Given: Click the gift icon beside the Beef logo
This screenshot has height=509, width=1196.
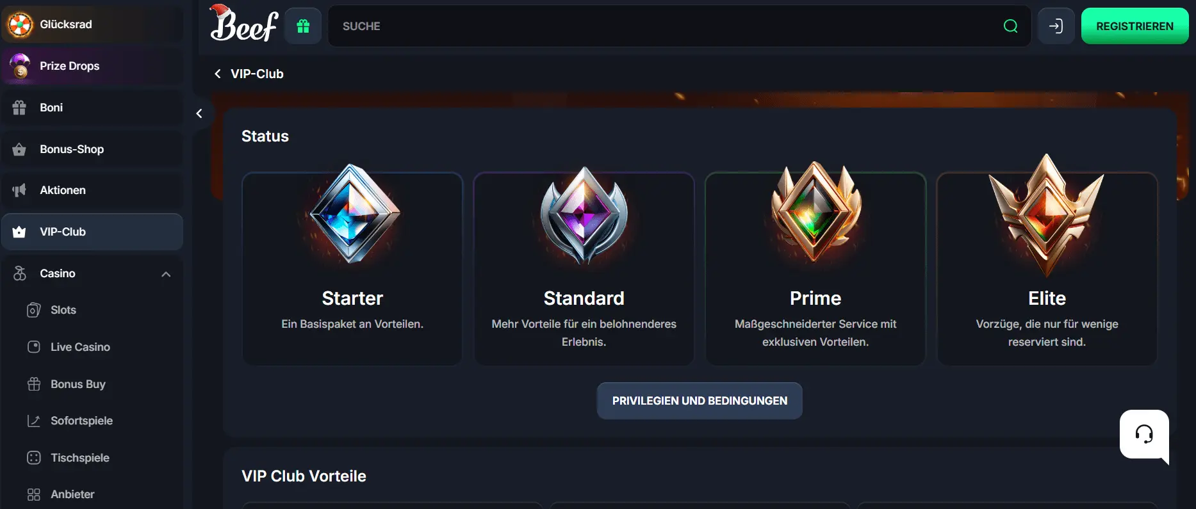Looking at the screenshot, I should coord(302,26).
